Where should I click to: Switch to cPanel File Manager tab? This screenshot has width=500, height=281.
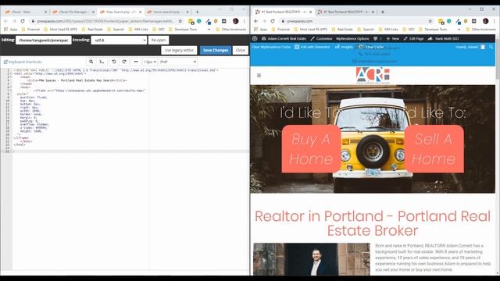click(73, 12)
